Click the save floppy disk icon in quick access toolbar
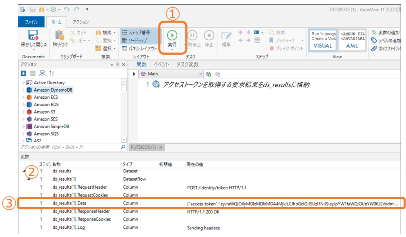The height and width of the screenshot is (237, 406). pyautogui.click(x=33, y=10)
